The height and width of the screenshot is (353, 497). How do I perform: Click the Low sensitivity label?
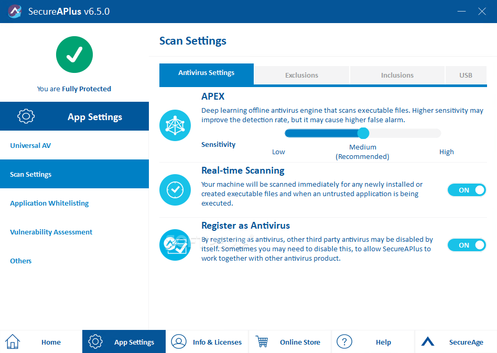[278, 152]
